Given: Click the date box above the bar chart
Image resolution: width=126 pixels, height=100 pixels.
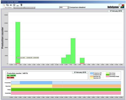Looking at the screenshot, I should 116,11.
